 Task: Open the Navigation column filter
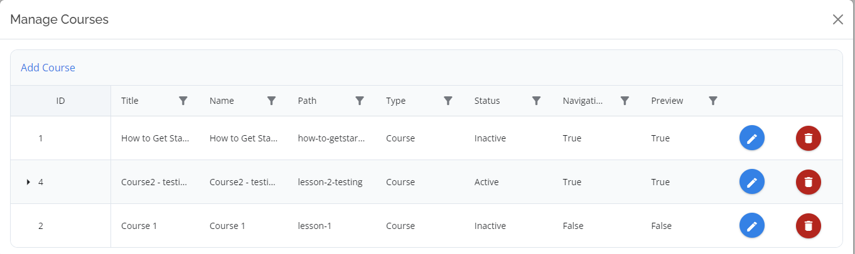625,101
